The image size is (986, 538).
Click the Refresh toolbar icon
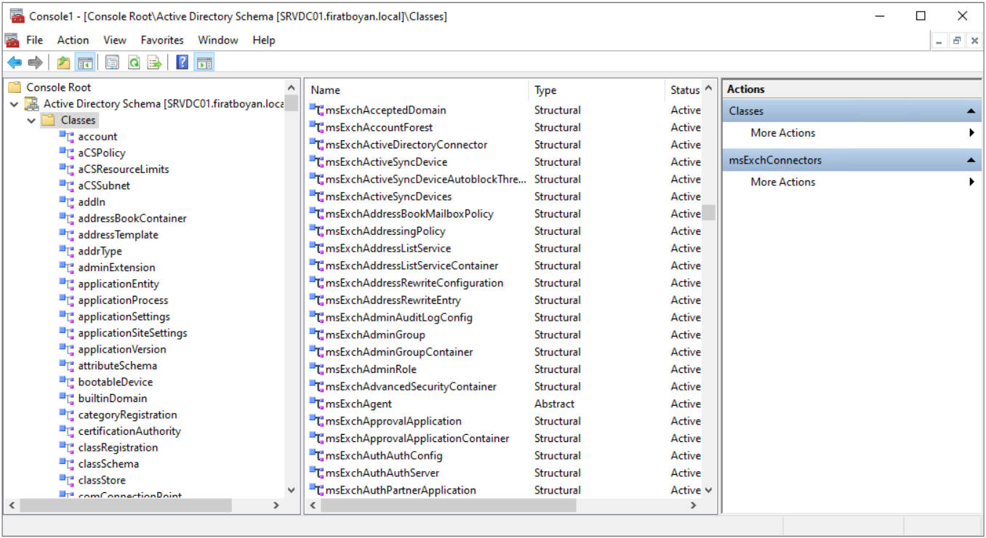(134, 63)
